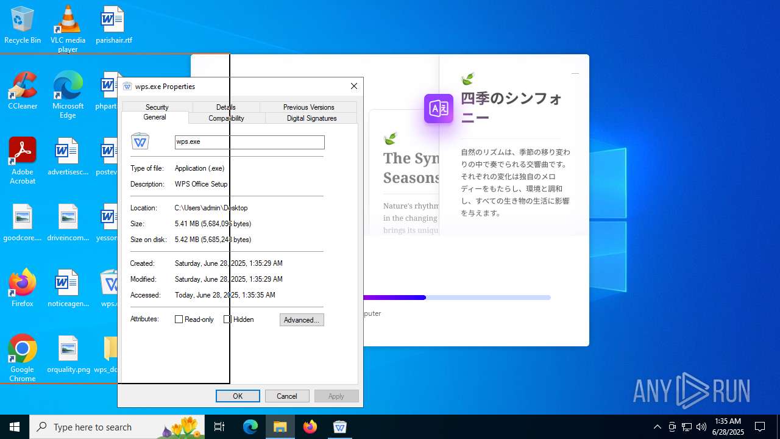This screenshot has height=439, width=780.
Task: Click the WPS Office Setup description text
Action: point(201,184)
